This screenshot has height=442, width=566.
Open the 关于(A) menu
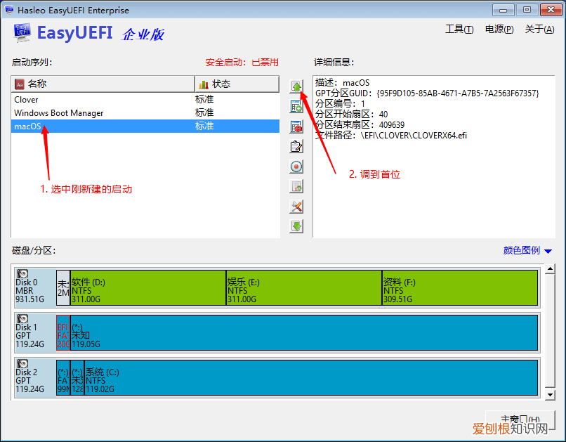539,30
